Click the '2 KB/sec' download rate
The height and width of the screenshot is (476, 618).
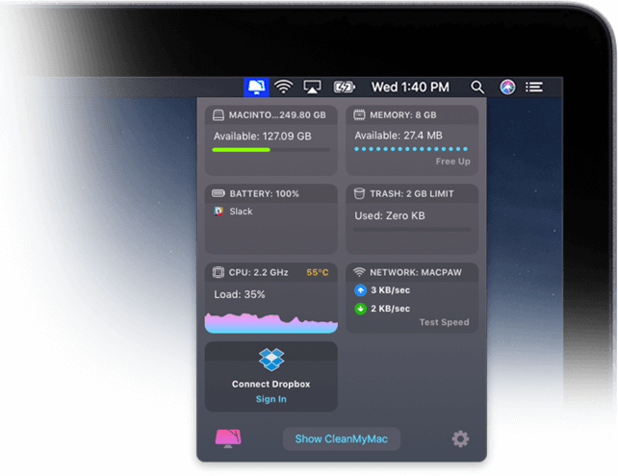[x=390, y=309]
